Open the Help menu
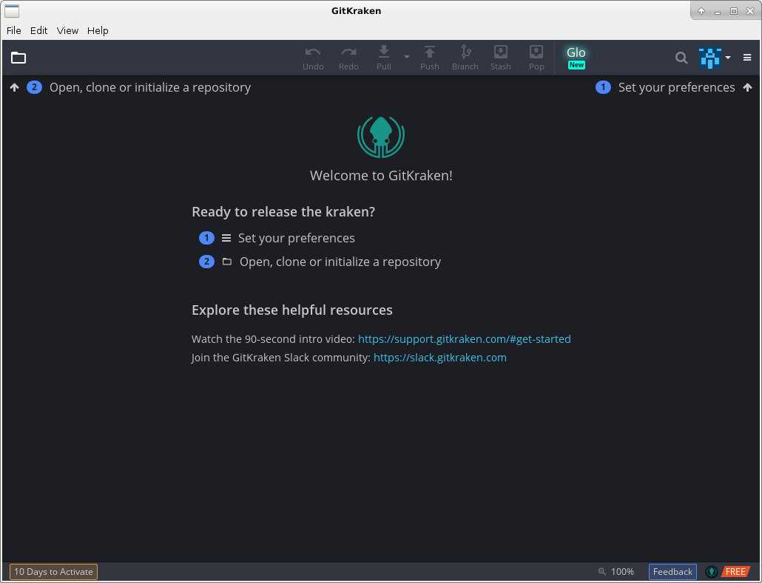 (98, 30)
